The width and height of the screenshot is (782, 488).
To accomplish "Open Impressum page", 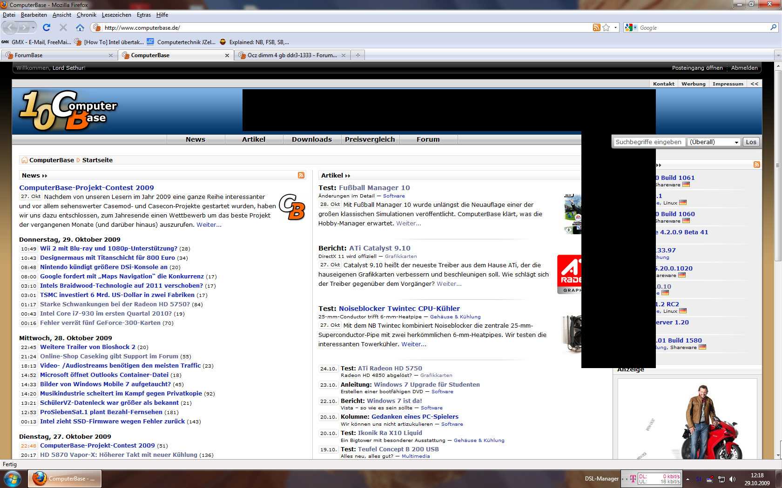I will coord(728,84).
